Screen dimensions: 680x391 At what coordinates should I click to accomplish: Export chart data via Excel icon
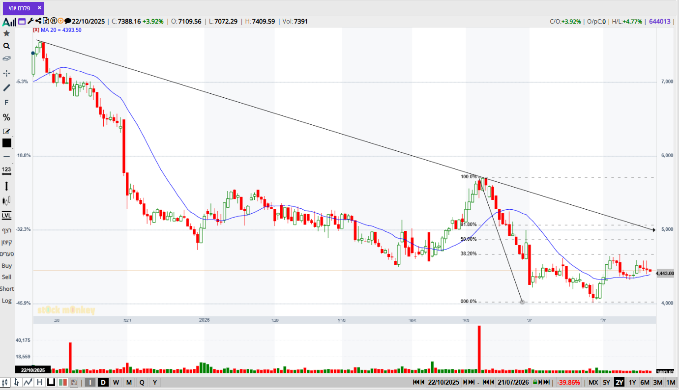(x=46, y=21)
